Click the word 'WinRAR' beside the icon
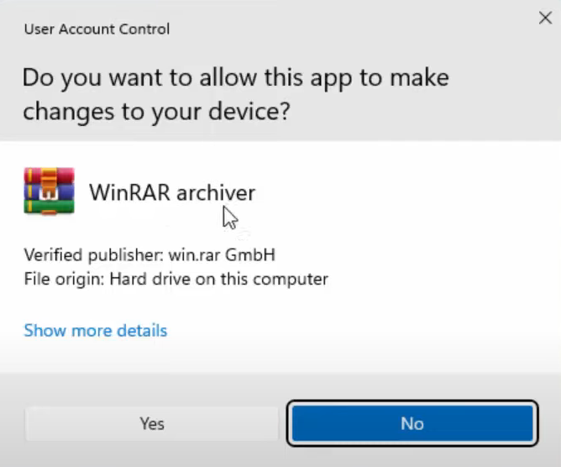The width and height of the screenshot is (561, 467). point(129,192)
